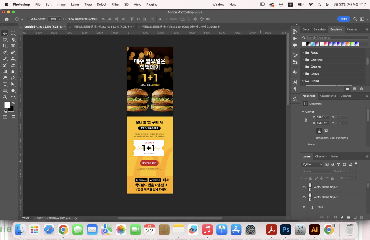The width and height of the screenshot is (370, 240).
Task: Select the Zoom tool
Action: click(x=5, y=97)
